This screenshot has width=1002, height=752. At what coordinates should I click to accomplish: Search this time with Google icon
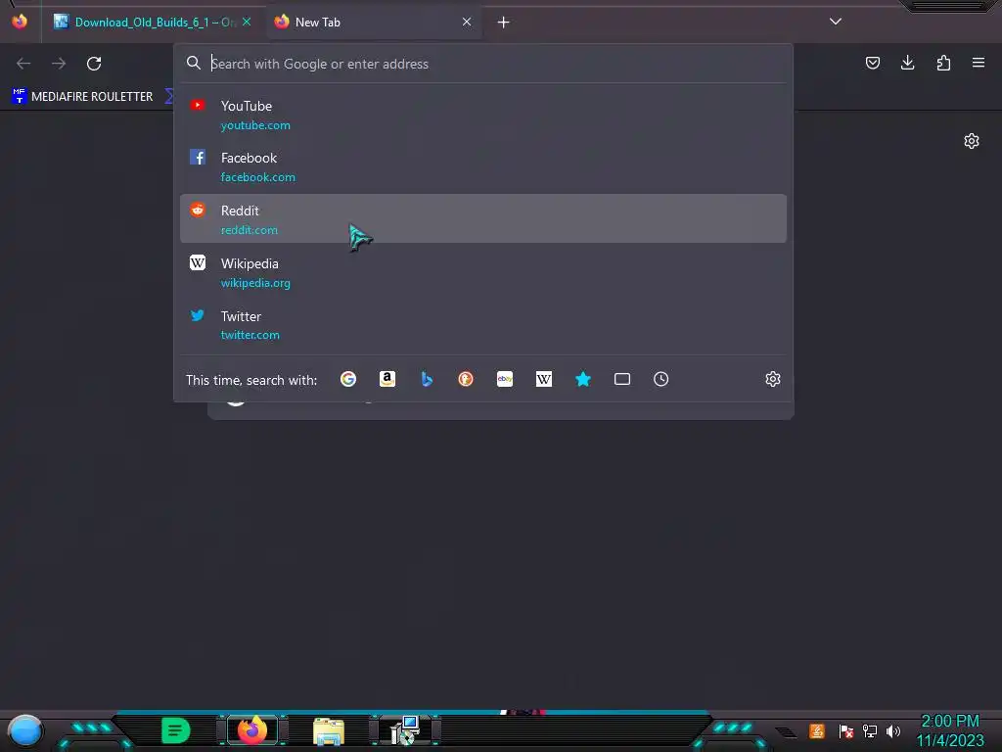point(348,379)
